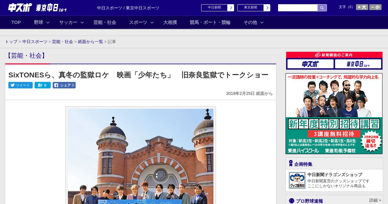Open the 大相撲 navigation tab

point(170,22)
